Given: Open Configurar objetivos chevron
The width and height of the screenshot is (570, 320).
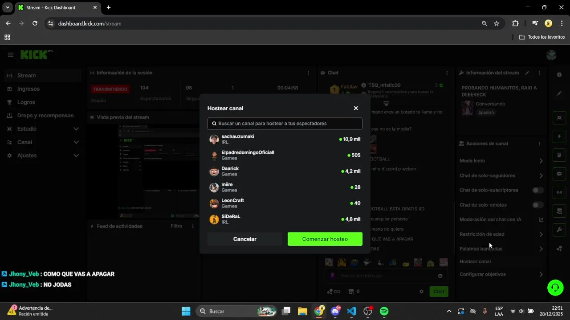Looking at the screenshot, I should click(541, 274).
